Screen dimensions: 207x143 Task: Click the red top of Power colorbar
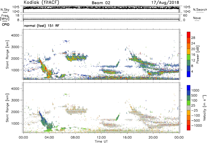pyautogui.click(x=189, y=35)
